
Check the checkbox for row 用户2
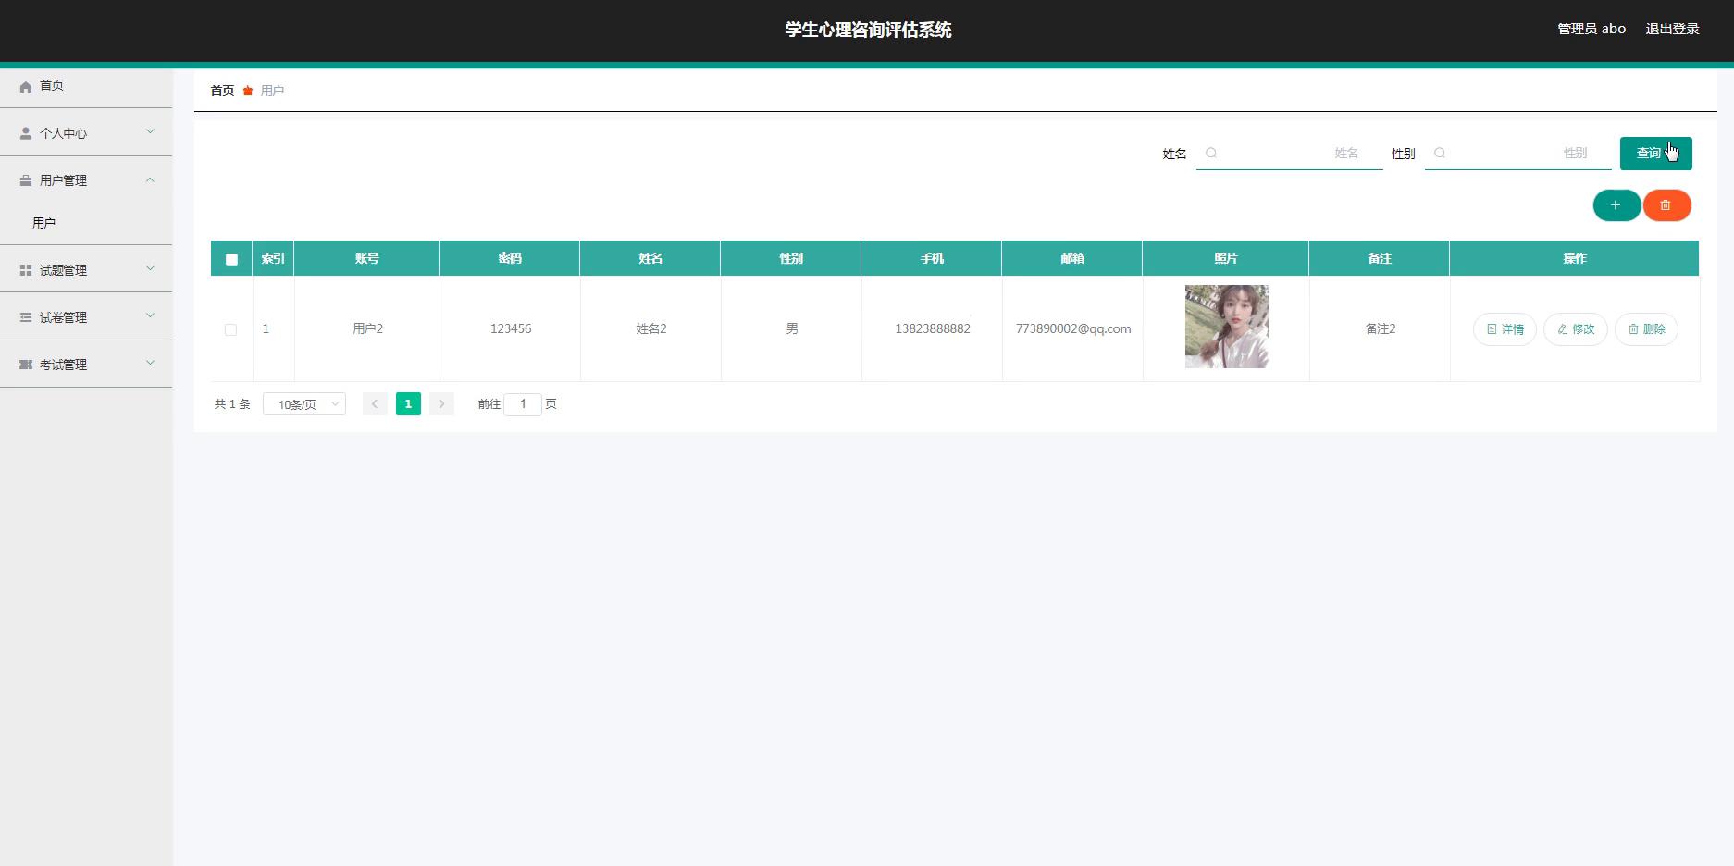click(x=230, y=329)
